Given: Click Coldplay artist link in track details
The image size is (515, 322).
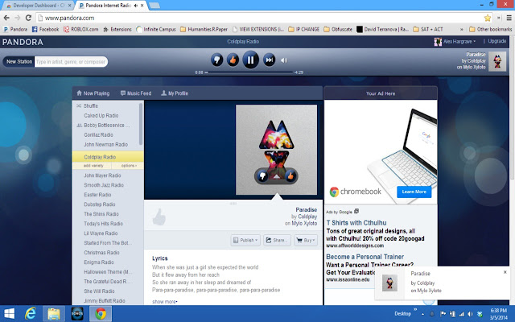Looking at the screenshot, I should (x=307, y=217).
